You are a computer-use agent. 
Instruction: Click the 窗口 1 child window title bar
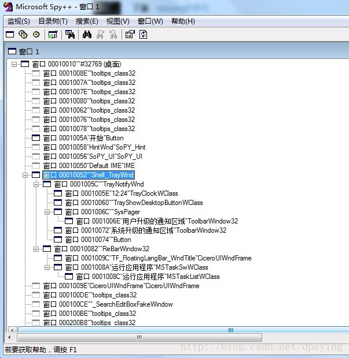point(177,51)
